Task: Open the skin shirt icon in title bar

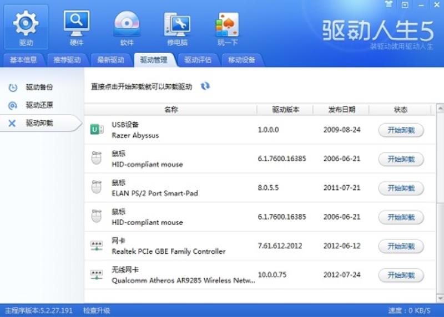Action: tap(389, 4)
